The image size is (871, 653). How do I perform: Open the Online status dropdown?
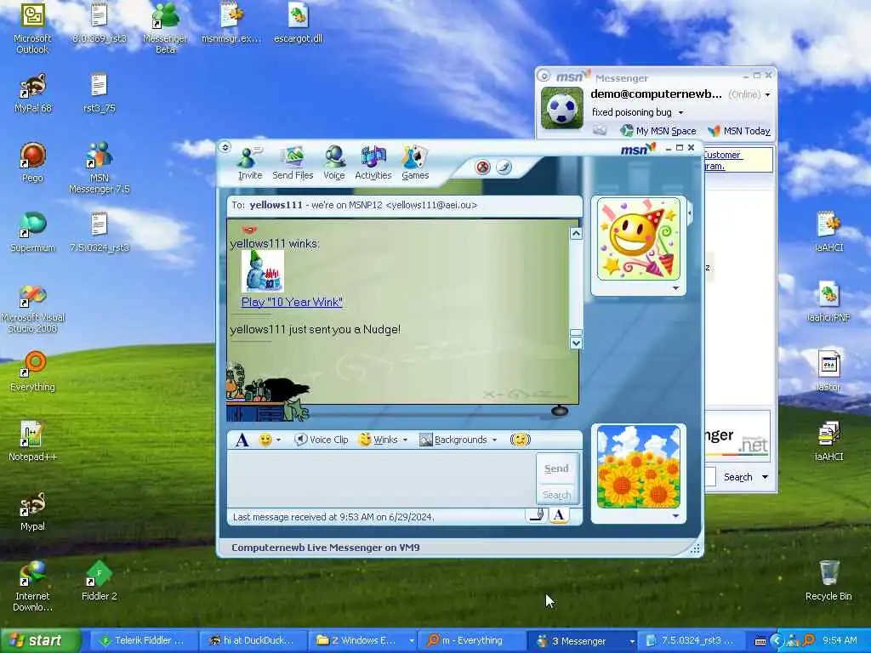click(768, 95)
